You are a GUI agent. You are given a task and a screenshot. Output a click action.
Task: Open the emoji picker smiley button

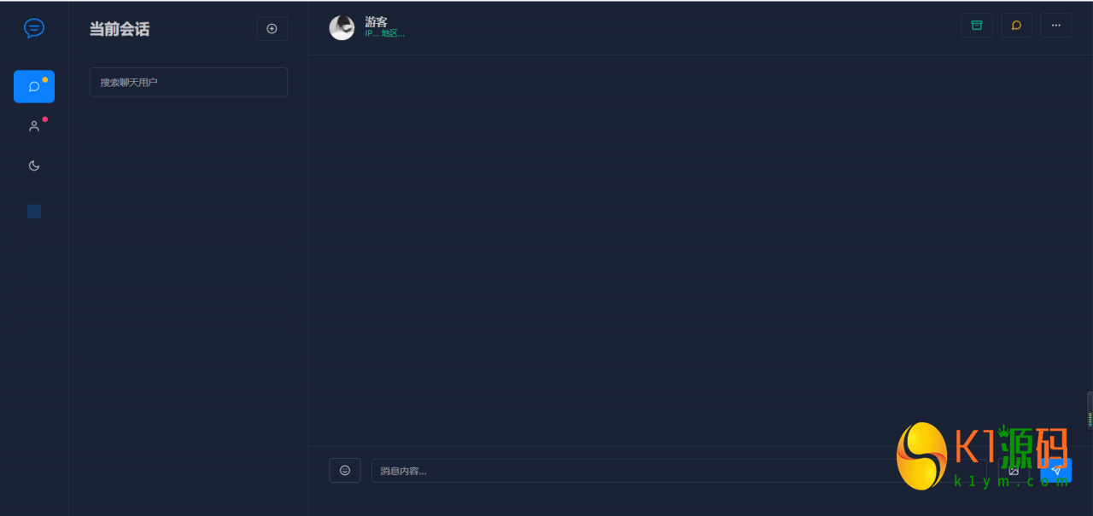tap(345, 470)
